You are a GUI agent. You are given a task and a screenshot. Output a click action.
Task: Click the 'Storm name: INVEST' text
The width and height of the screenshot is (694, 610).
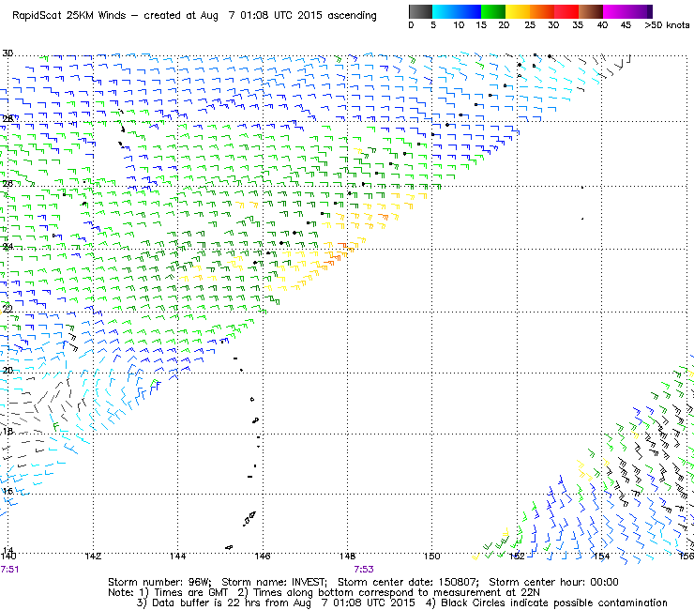tap(274, 582)
